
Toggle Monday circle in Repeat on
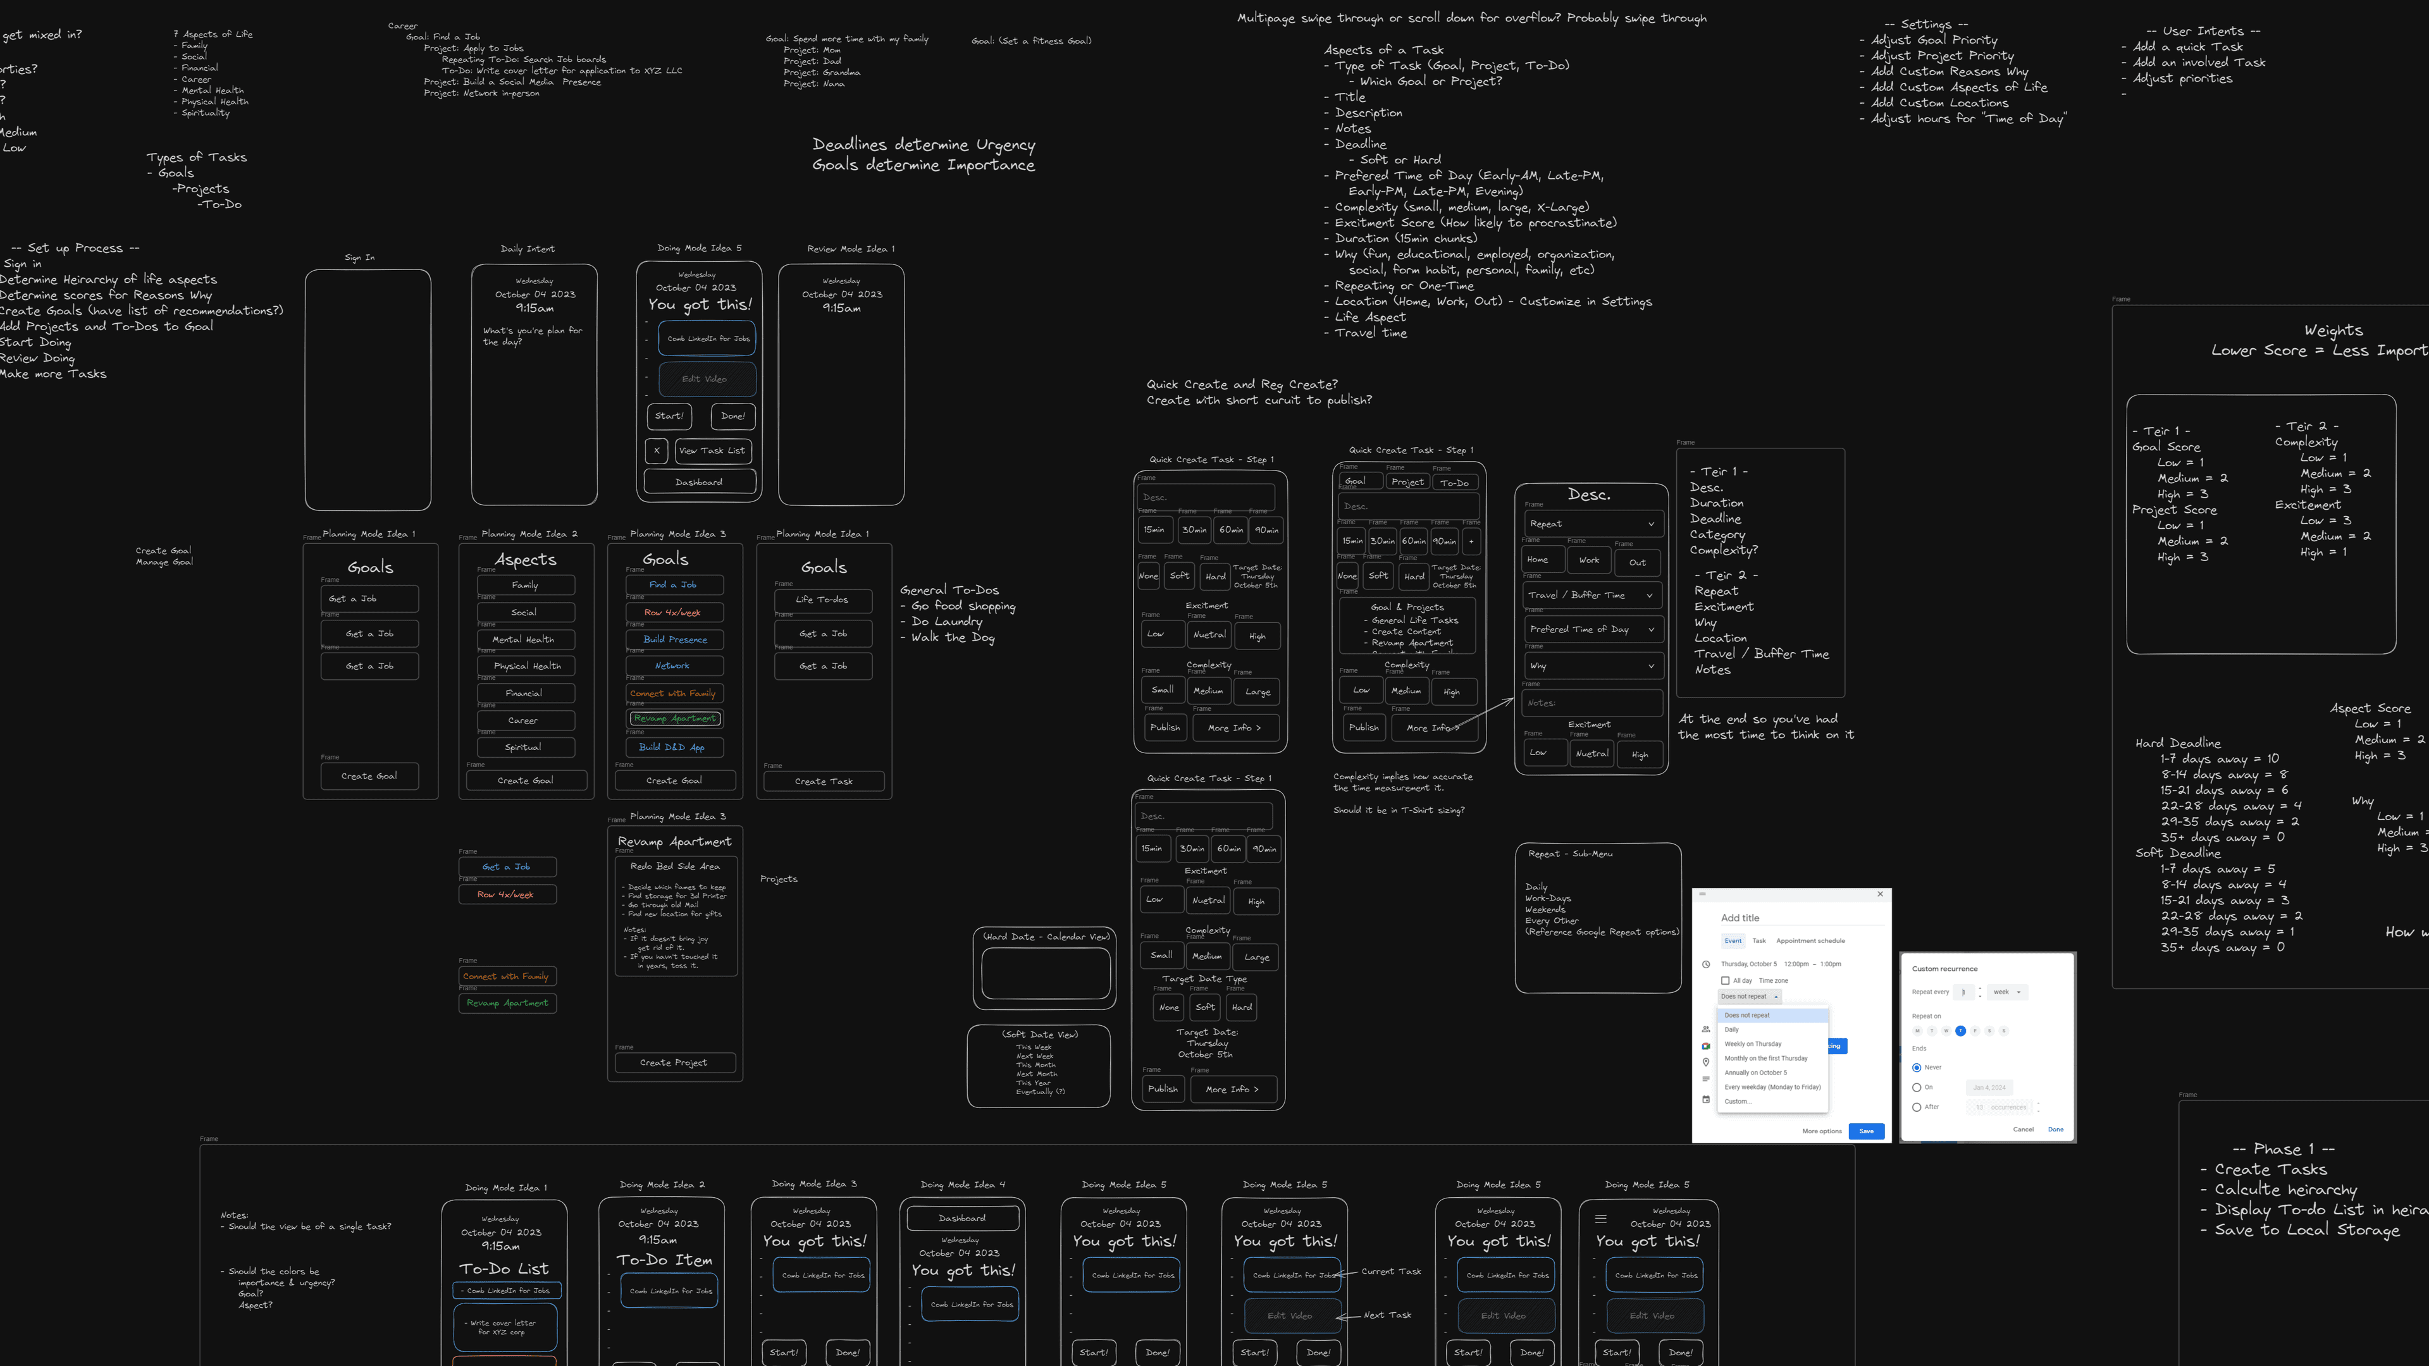point(1917,1031)
